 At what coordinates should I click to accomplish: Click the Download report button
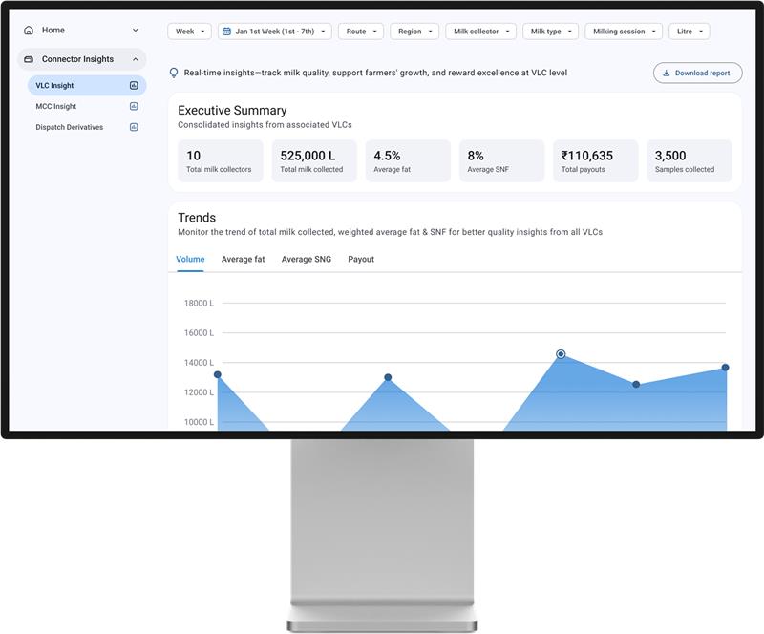point(696,73)
